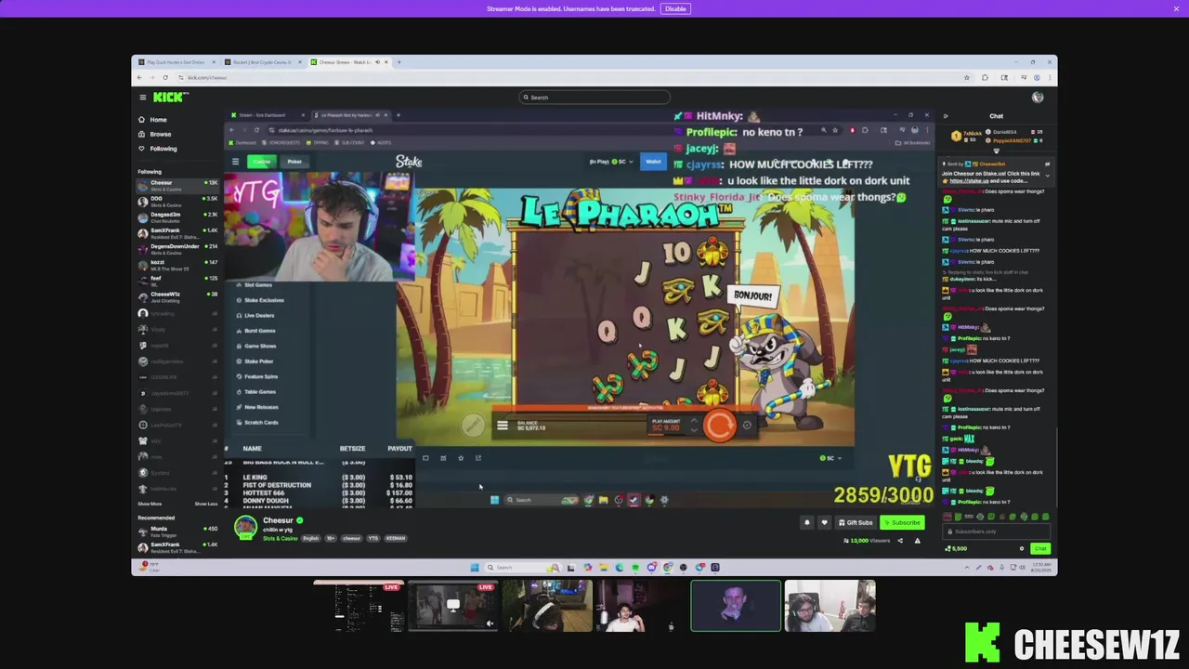Click the Subscribe button

902,522
